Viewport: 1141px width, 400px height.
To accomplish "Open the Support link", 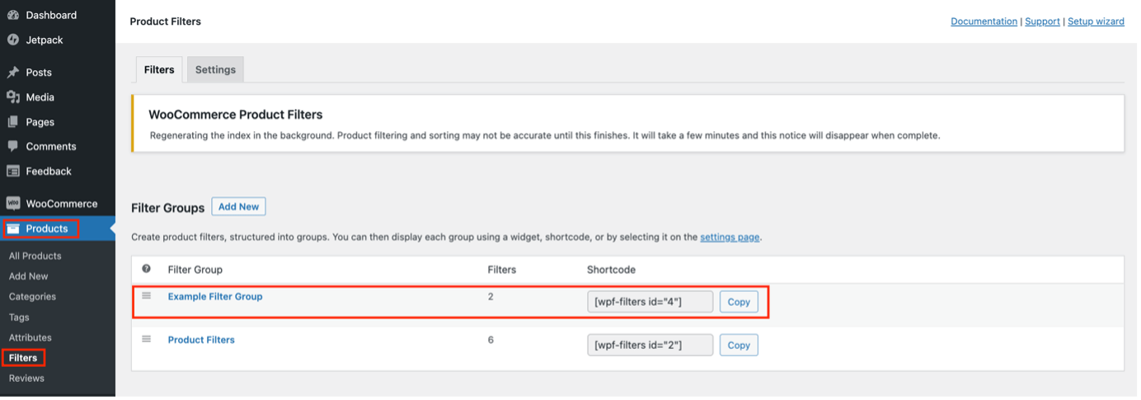I will click(x=1042, y=21).
